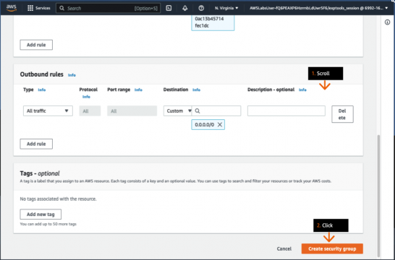The height and width of the screenshot is (260, 395).
Task: Click the AWS console search field
Action: coord(108,8)
